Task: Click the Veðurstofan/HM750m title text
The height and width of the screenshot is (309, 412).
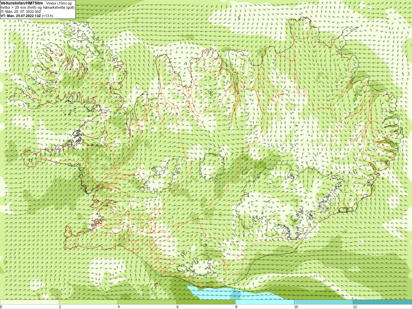Action: point(22,3)
